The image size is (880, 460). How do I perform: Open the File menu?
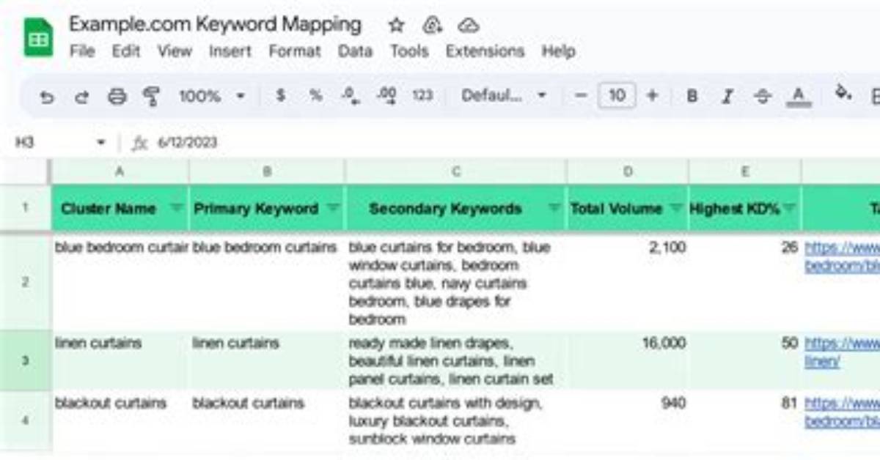pos(82,51)
